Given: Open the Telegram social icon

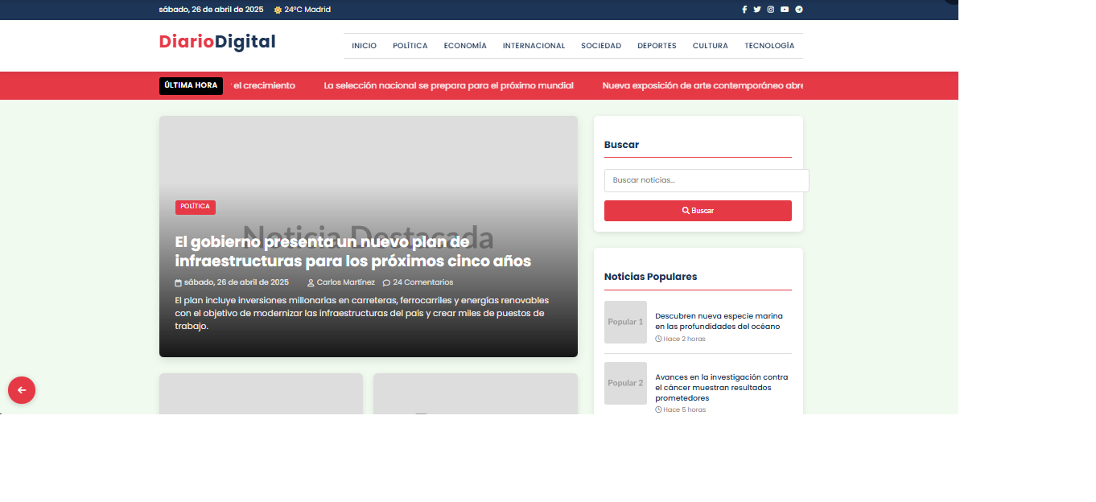Looking at the screenshot, I should pyautogui.click(x=798, y=9).
